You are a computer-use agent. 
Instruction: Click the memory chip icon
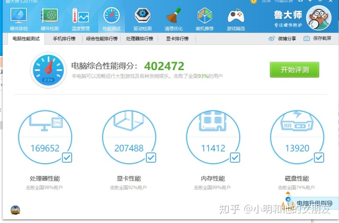click(213, 121)
